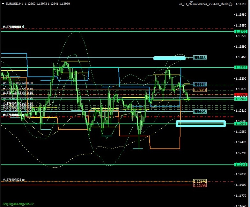Click the 1.12646 green price tag

coord(240,123)
